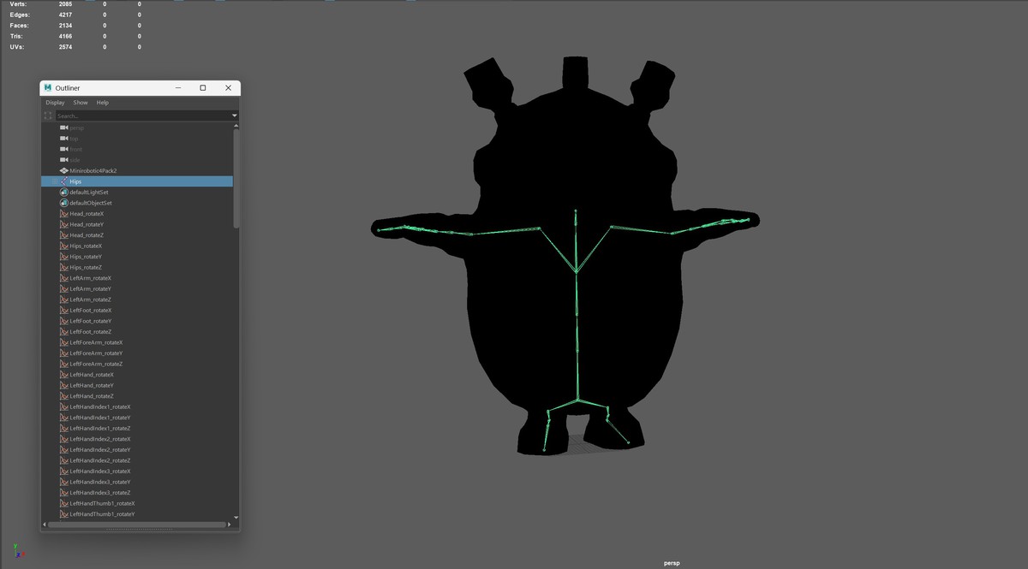Viewport: 1028px width, 569px height.
Task: Select LeftHand_rotateZ in the Outliner
Action: pos(92,396)
